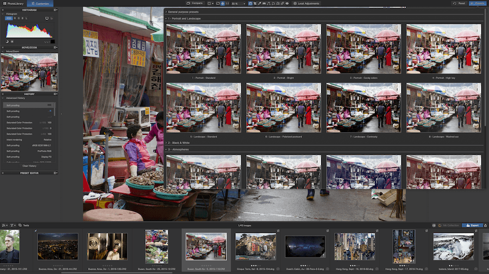
Task: Select the sRGB Soft proofing history entry
Action: click(29, 145)
